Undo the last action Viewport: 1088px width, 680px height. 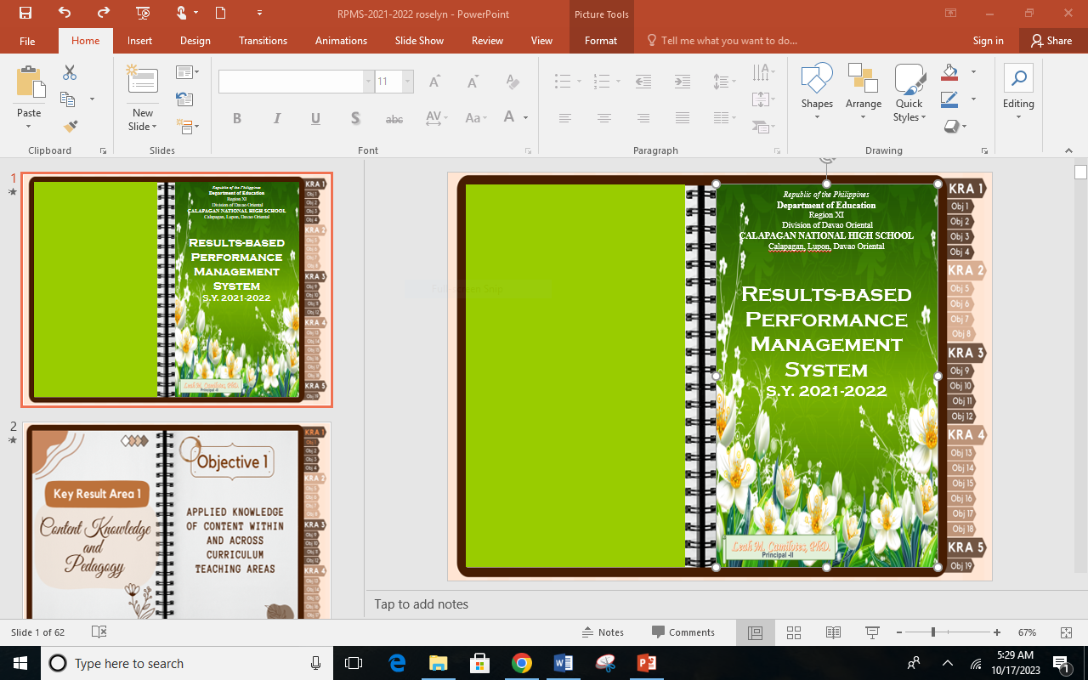65,13
